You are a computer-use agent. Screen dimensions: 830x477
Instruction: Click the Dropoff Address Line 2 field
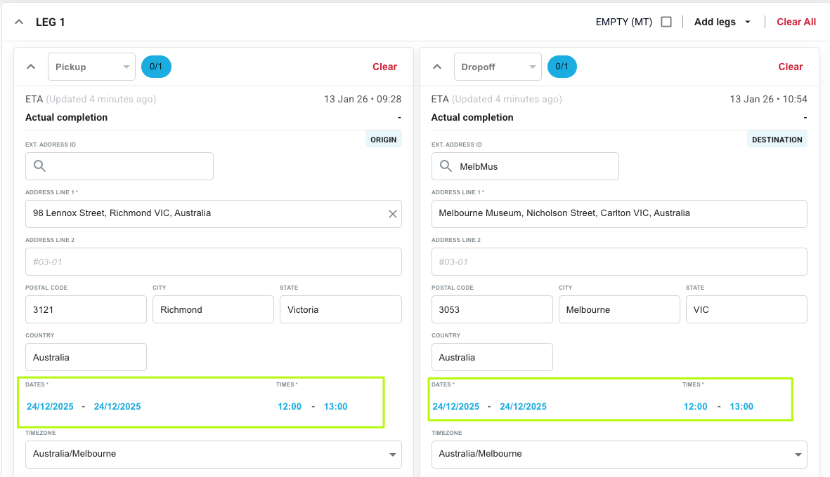[618, 262]
